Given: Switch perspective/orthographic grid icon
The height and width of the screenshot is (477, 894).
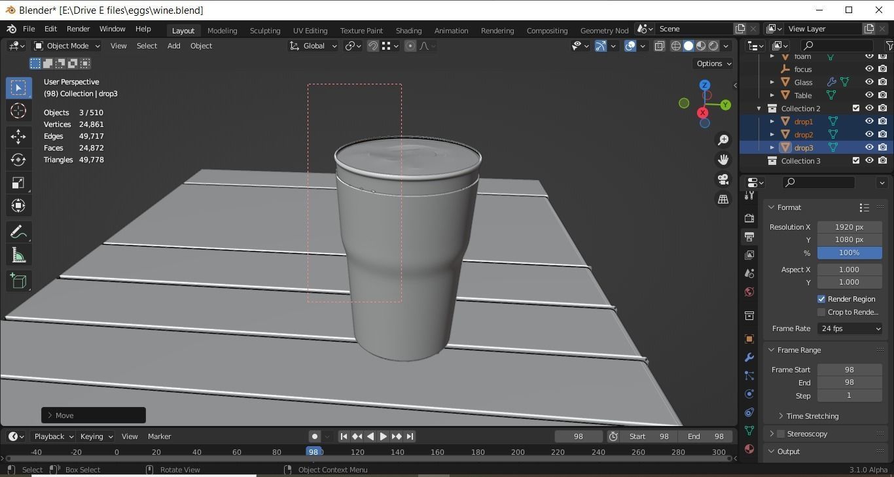Looking at the screenshot, I should coord(723,199).
